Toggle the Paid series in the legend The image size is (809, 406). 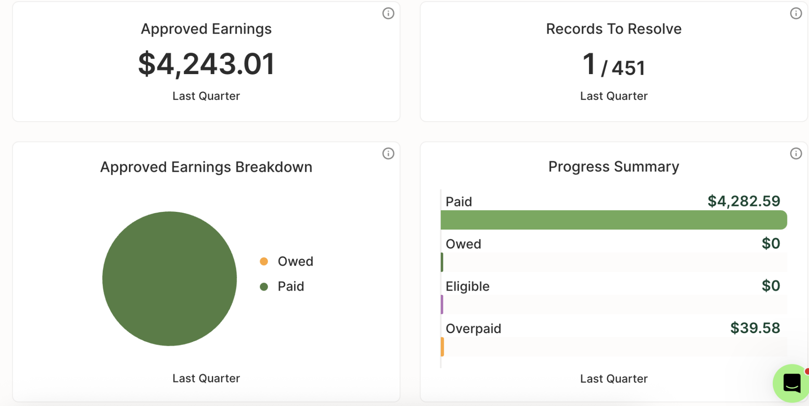tap(290, 286)
